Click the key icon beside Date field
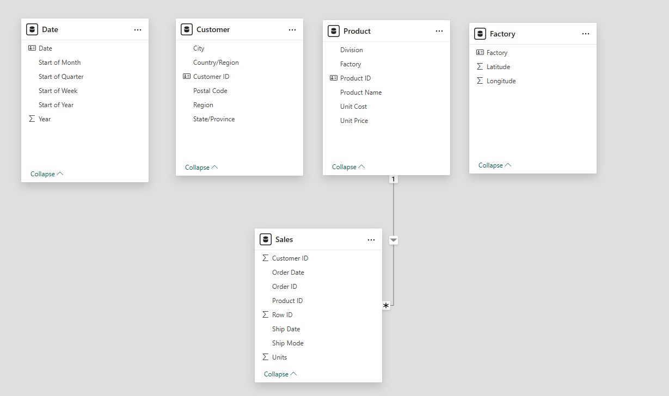 click(32, 48)
